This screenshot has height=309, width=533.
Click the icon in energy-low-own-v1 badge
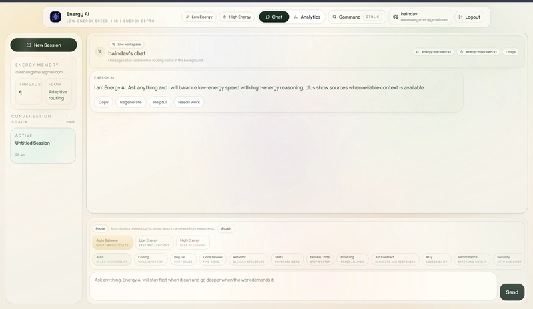click(x=418, y=52)
